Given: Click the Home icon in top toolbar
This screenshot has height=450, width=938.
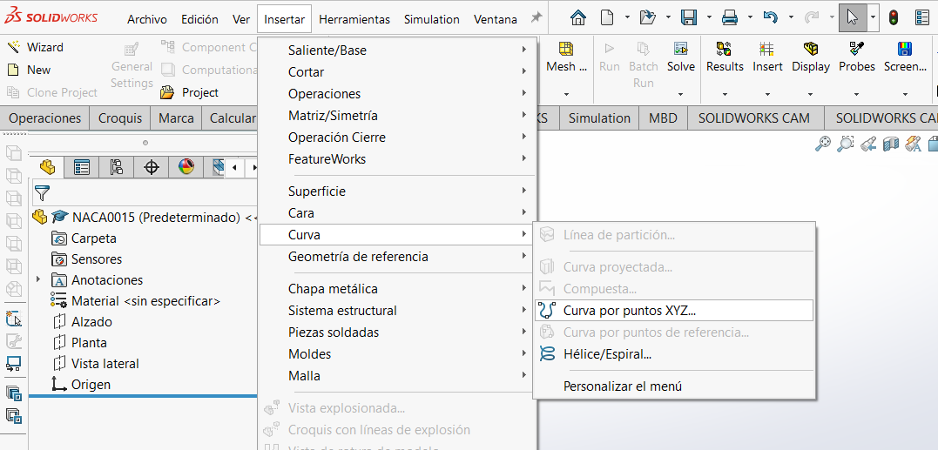Looking at the screenshot, I should pos(578,17).
